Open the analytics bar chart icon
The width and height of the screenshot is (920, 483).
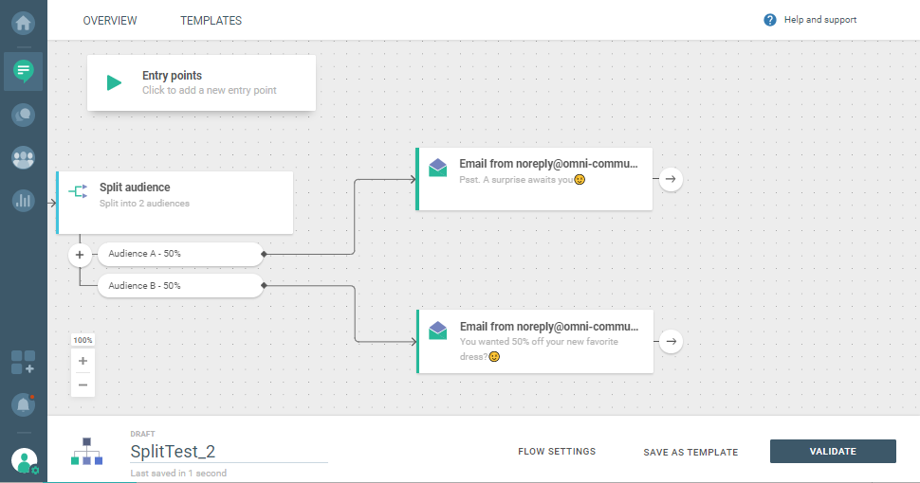click(23, 200)
